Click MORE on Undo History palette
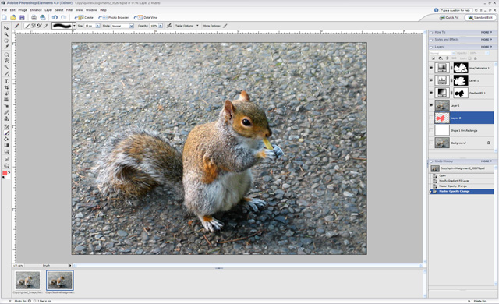The height and width of the screenshot is (304, 499). coord(487,161)
